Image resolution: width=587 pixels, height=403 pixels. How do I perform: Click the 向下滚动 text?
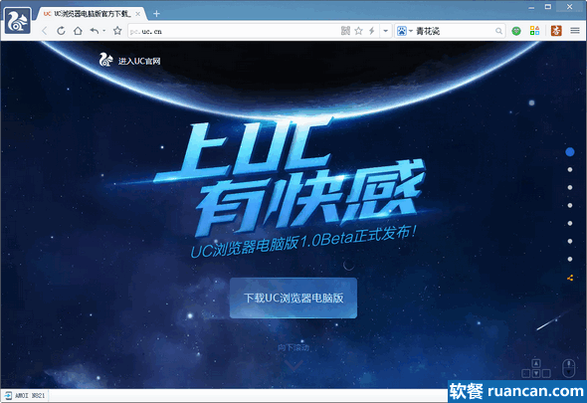point(293,347)
